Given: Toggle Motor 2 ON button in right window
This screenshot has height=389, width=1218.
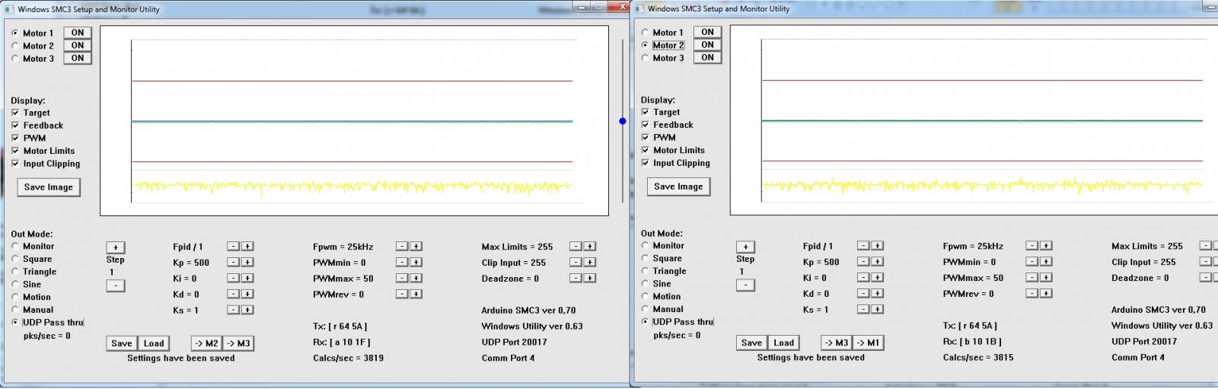Looking at the screenshot, I should 708,45.
